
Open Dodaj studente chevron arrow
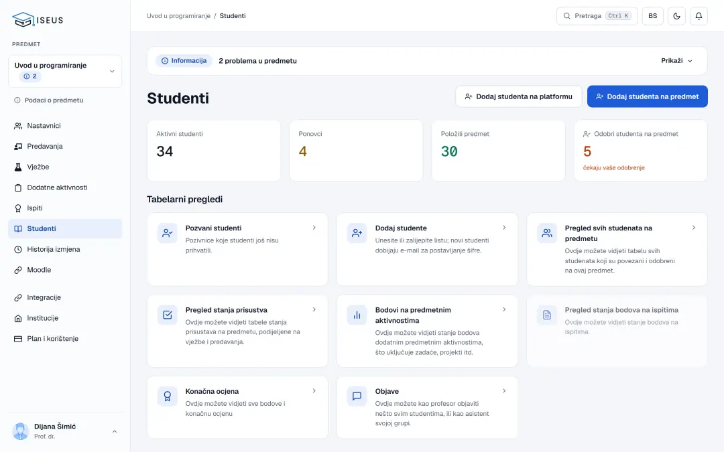pyautogui.click(x=504, y=228)
